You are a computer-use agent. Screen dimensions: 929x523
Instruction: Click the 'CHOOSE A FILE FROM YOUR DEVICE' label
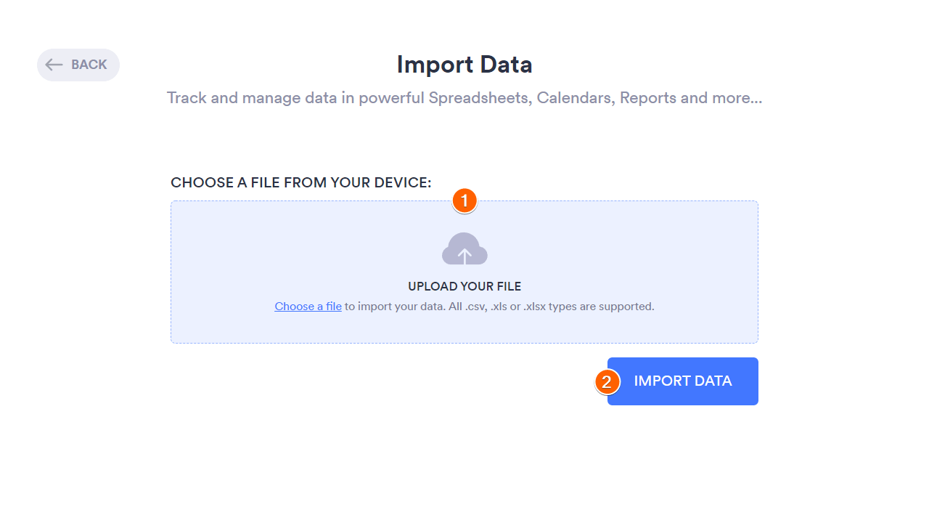point(301,182)
